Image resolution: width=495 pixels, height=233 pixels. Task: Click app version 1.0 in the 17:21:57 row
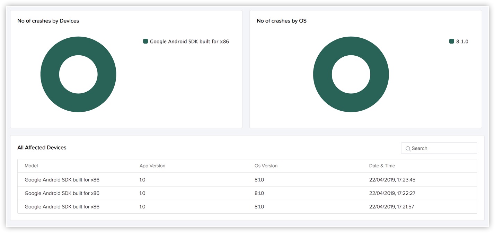(x=142, y=207)
